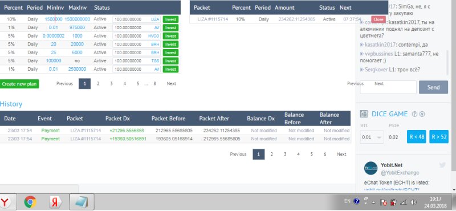This screenshot has width=456, height=211.
Task: Click the Create new plan button
Action: coord(19,84)
